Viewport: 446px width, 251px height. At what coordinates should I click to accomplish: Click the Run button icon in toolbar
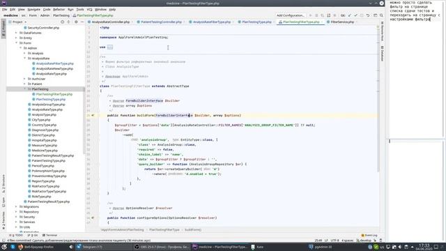click(310, 15)
